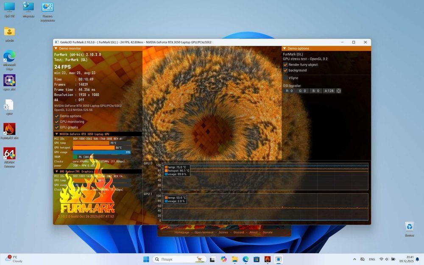The width and height of the screenshot is (424, 265).
Task: Click the 24 FPS readout text
Action: [62, 67]
